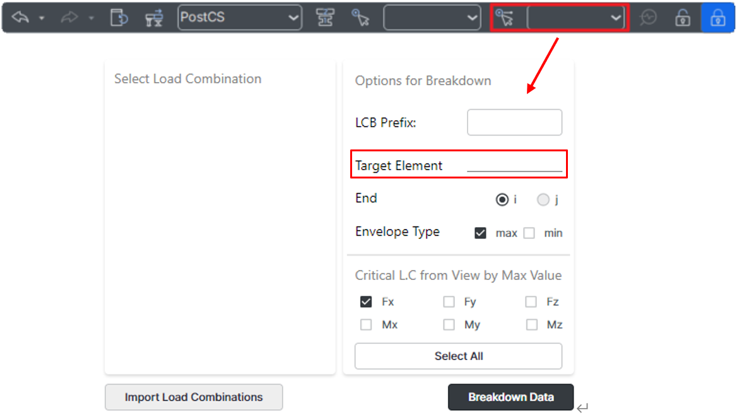Uncheck the Fx force checkbox
The height and width of the screenshot is (420, 737).
pos(366,302)
